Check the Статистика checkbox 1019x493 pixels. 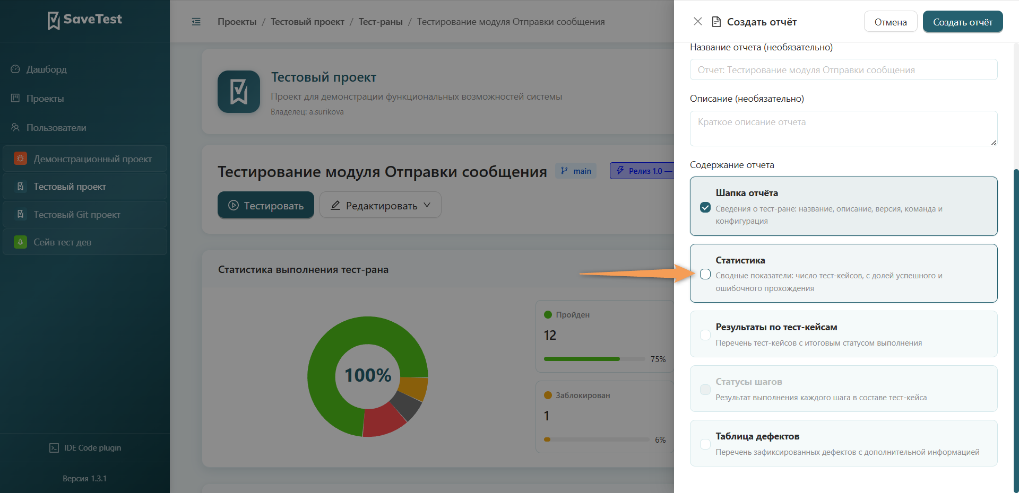coord(705,274)
